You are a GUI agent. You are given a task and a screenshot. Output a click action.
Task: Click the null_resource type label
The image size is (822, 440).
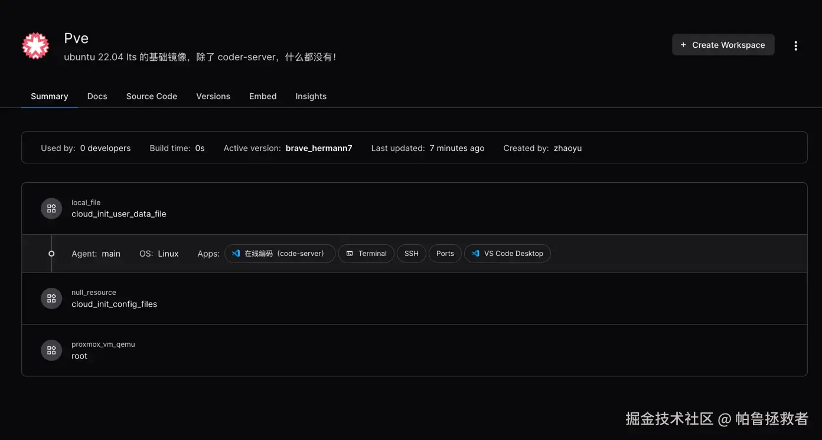(94, 293)
